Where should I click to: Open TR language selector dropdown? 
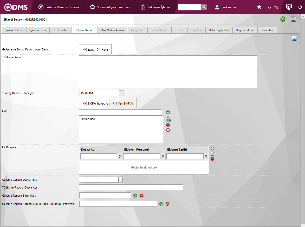[273, 8]
